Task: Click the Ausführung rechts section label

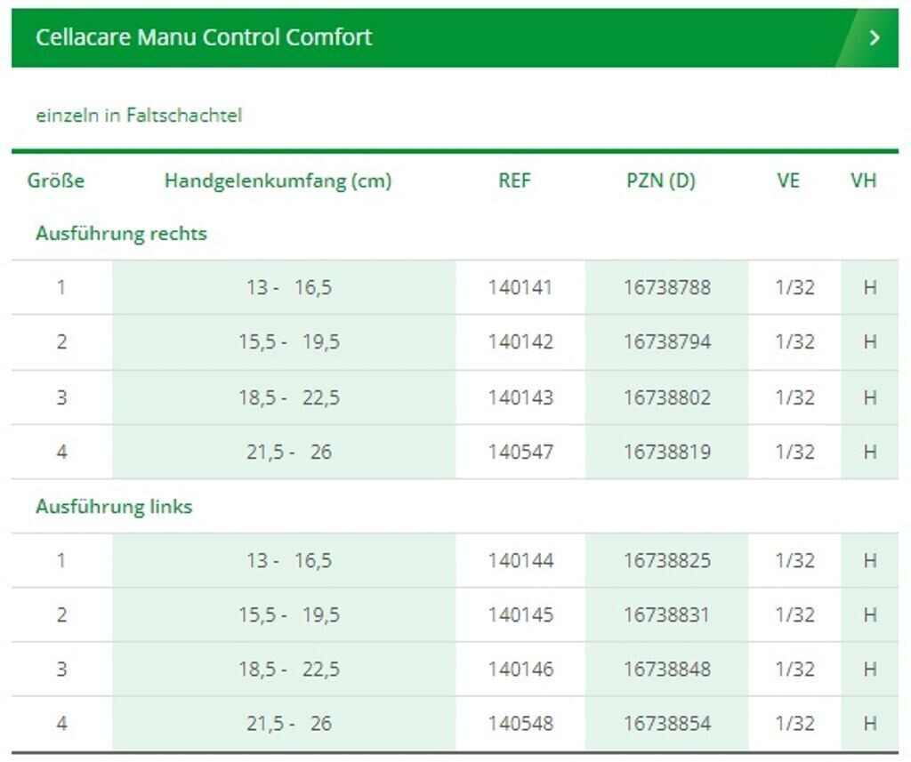Action: click(121, 234)
